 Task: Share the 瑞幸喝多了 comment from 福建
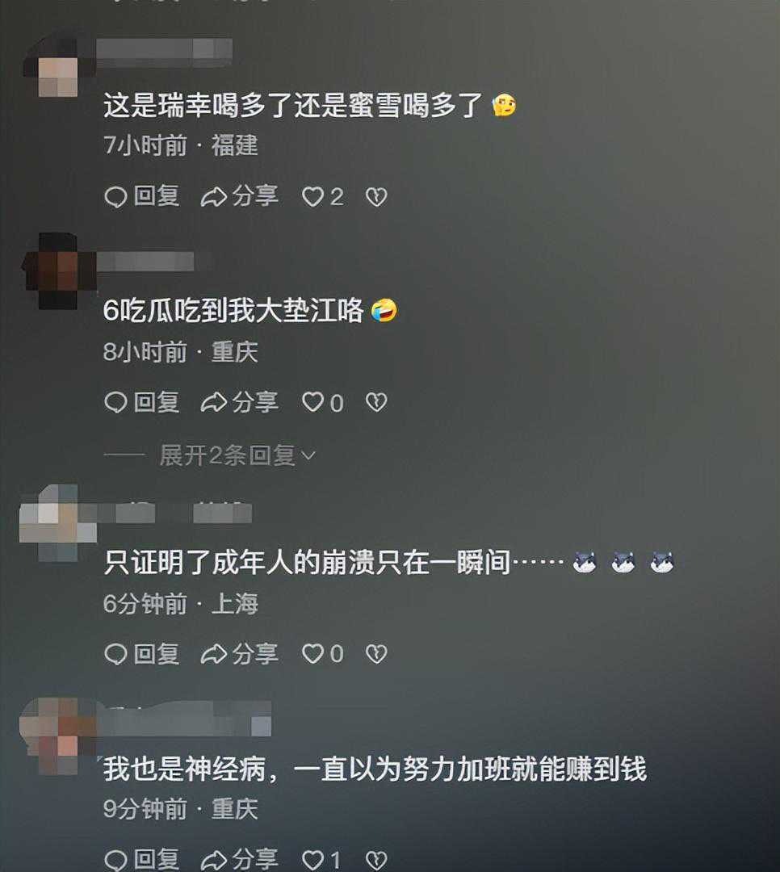coord(239,196)
